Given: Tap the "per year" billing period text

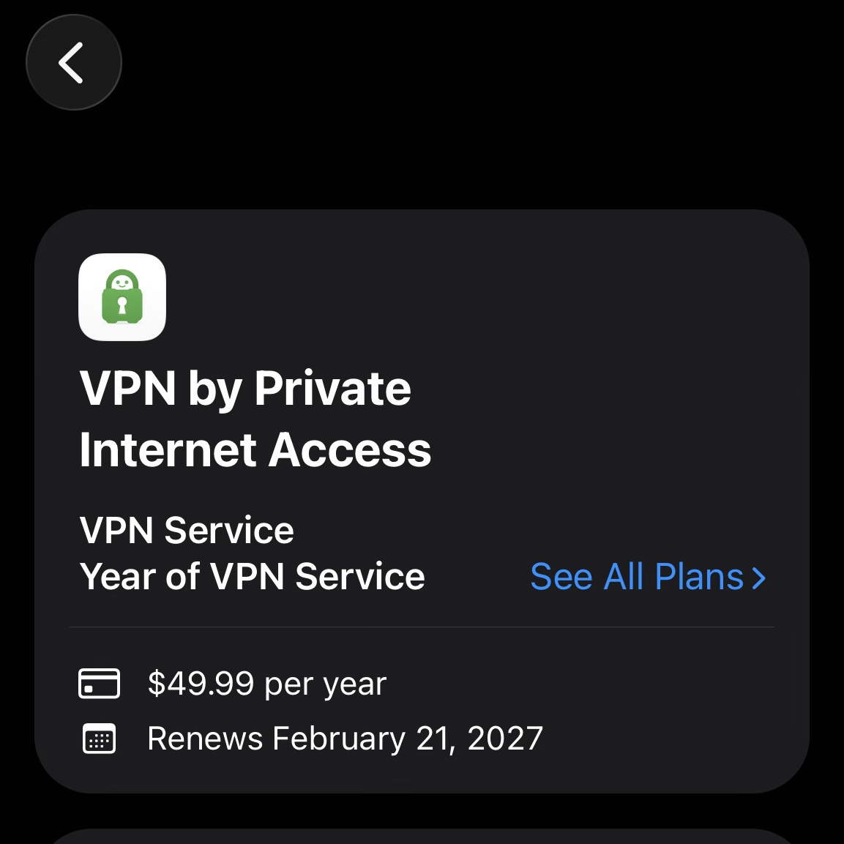Looking at the screenshot, I should click(325, 685).
